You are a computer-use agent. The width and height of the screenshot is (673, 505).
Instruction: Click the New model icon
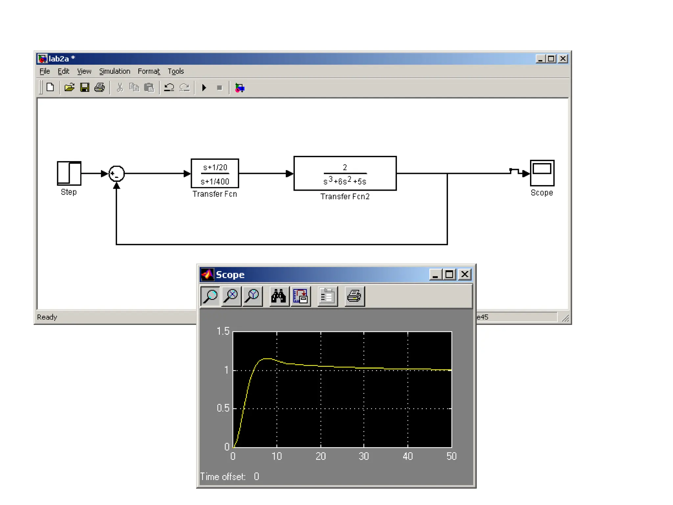(50, 87)
